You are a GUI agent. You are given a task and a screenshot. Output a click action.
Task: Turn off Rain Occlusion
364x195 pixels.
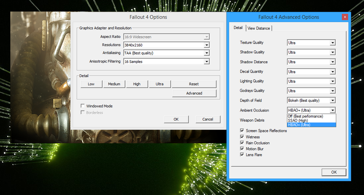pos(242,143)
